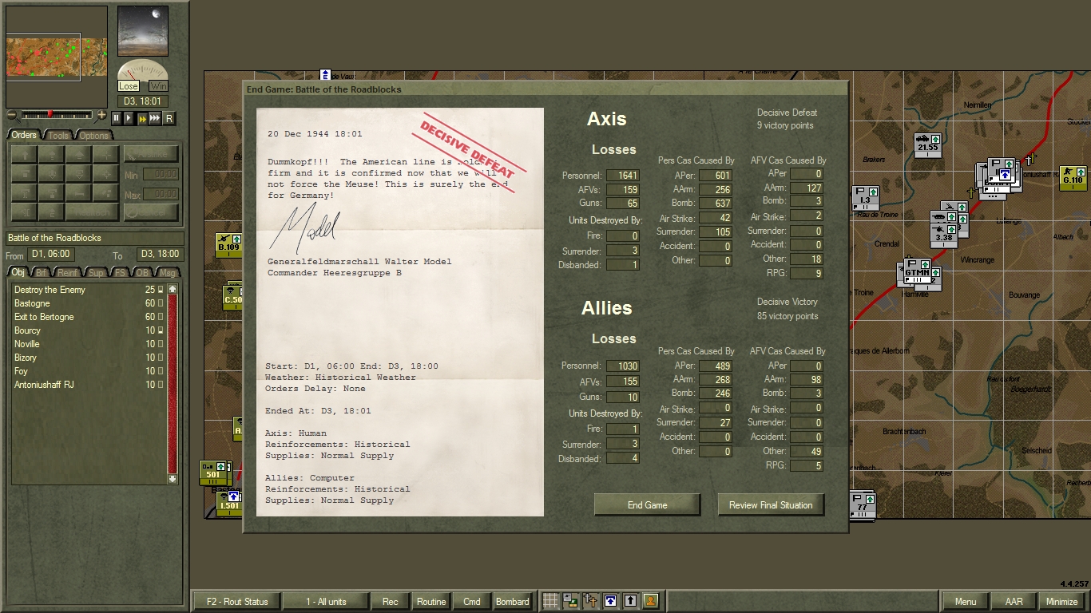Select the Bastogne objective
The height and width of the screenshot is (613, 1091).
coord(88,303)
